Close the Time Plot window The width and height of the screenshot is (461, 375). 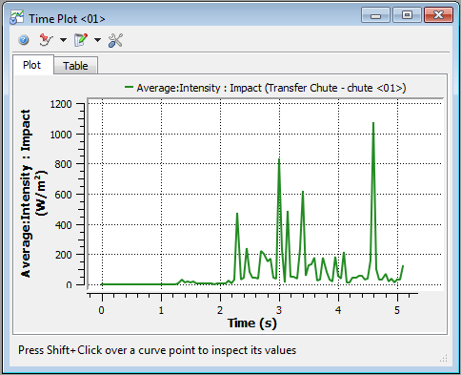point(438,15)
